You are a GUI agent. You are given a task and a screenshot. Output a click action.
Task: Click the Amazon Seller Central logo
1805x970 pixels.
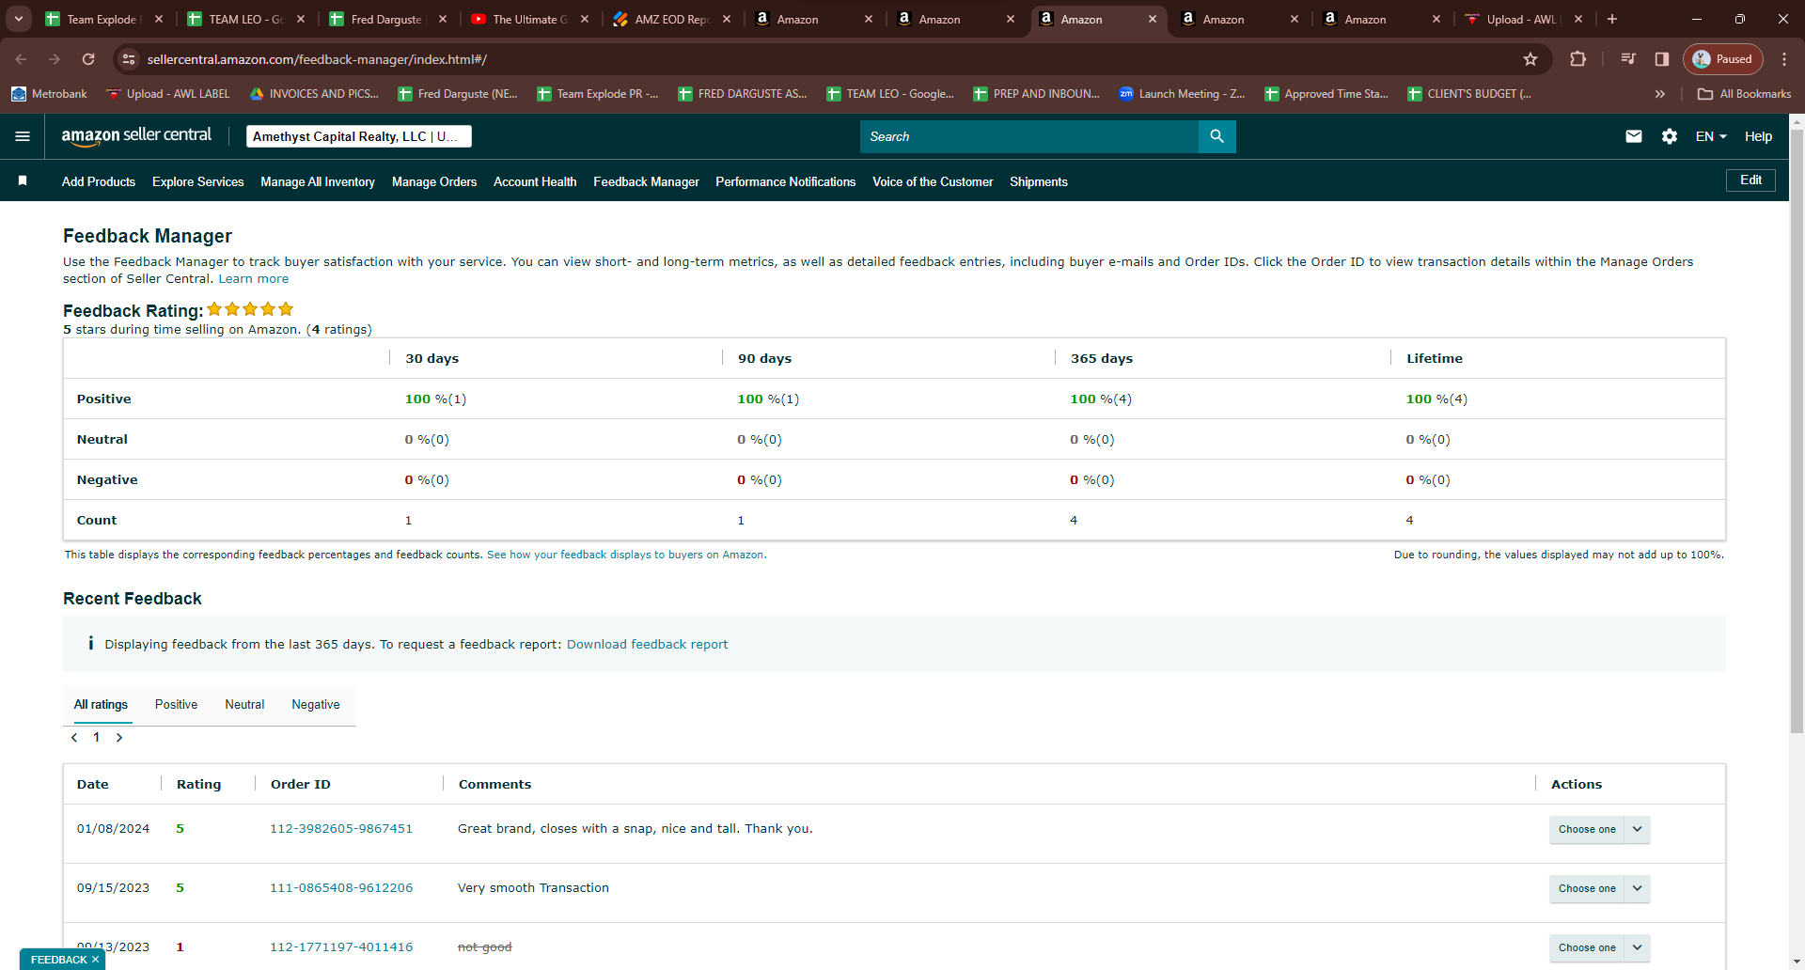pyautogui.click(x=136, y=136)
